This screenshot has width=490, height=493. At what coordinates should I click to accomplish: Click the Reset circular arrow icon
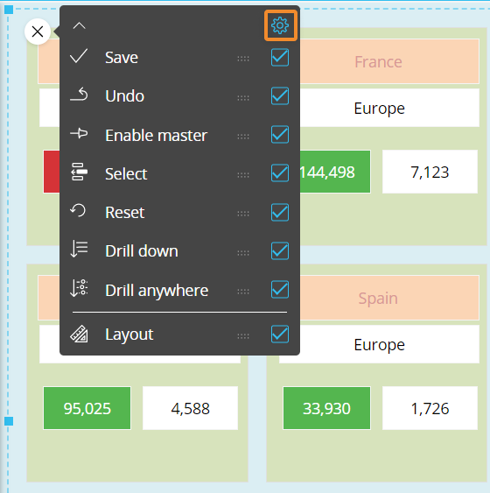coord(78,210)
